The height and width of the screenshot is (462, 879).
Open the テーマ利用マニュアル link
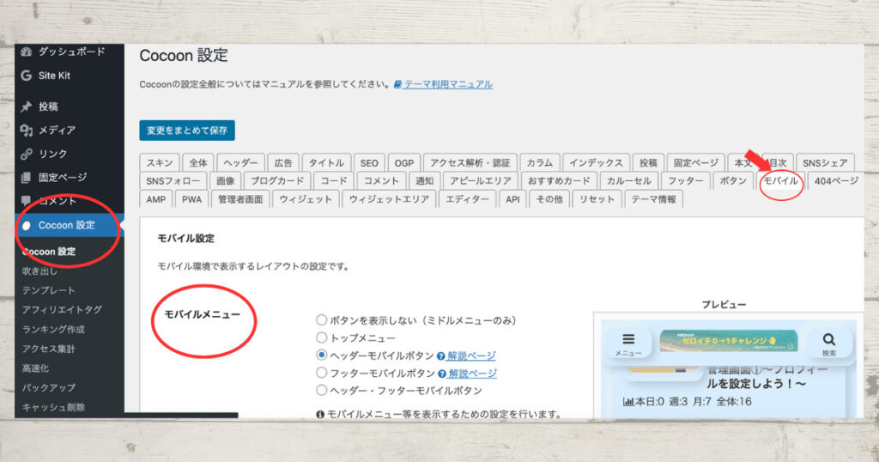click(448, 84)
